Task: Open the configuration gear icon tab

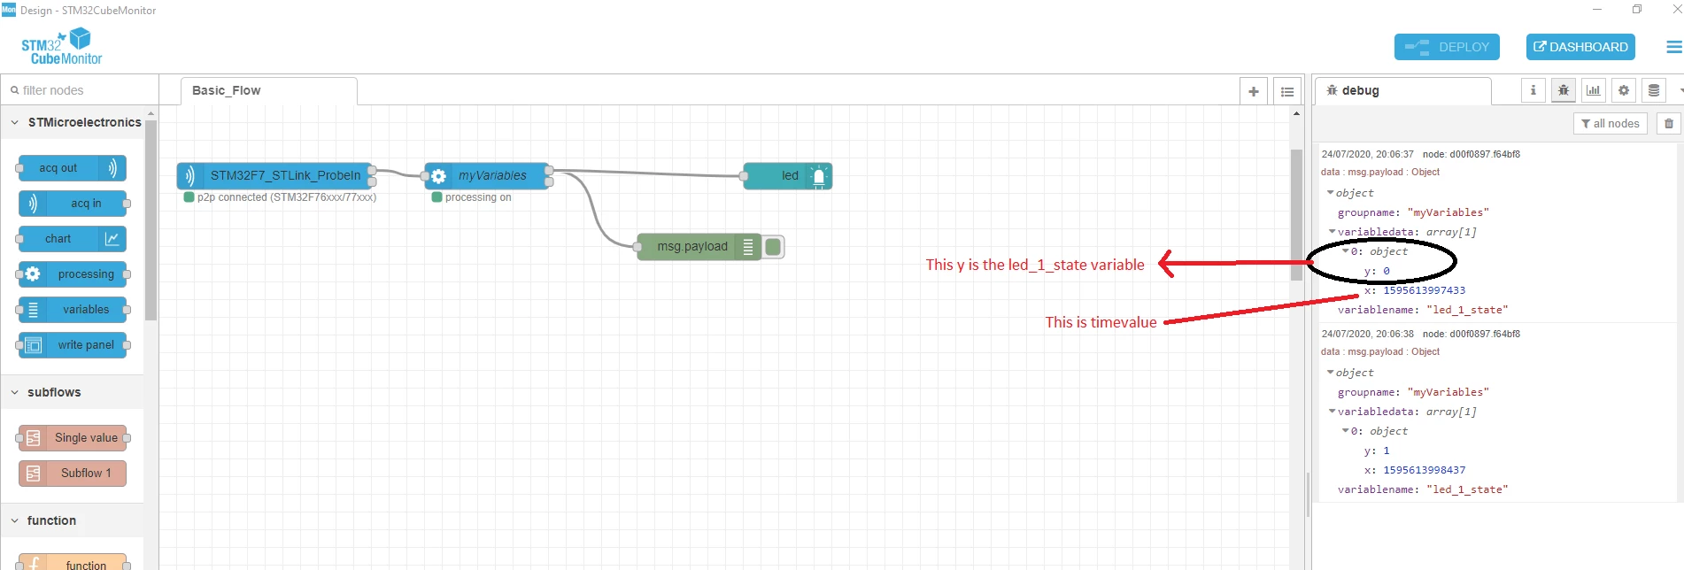Action: [1624, 90]
